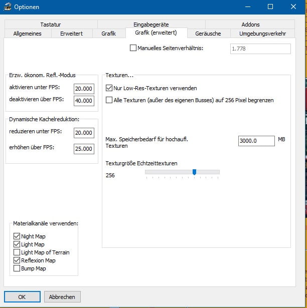Image resolution: width=307 pixels, height=308 pixels.
Task: Click the Optionen window title icon
Action: click(7, 7)
